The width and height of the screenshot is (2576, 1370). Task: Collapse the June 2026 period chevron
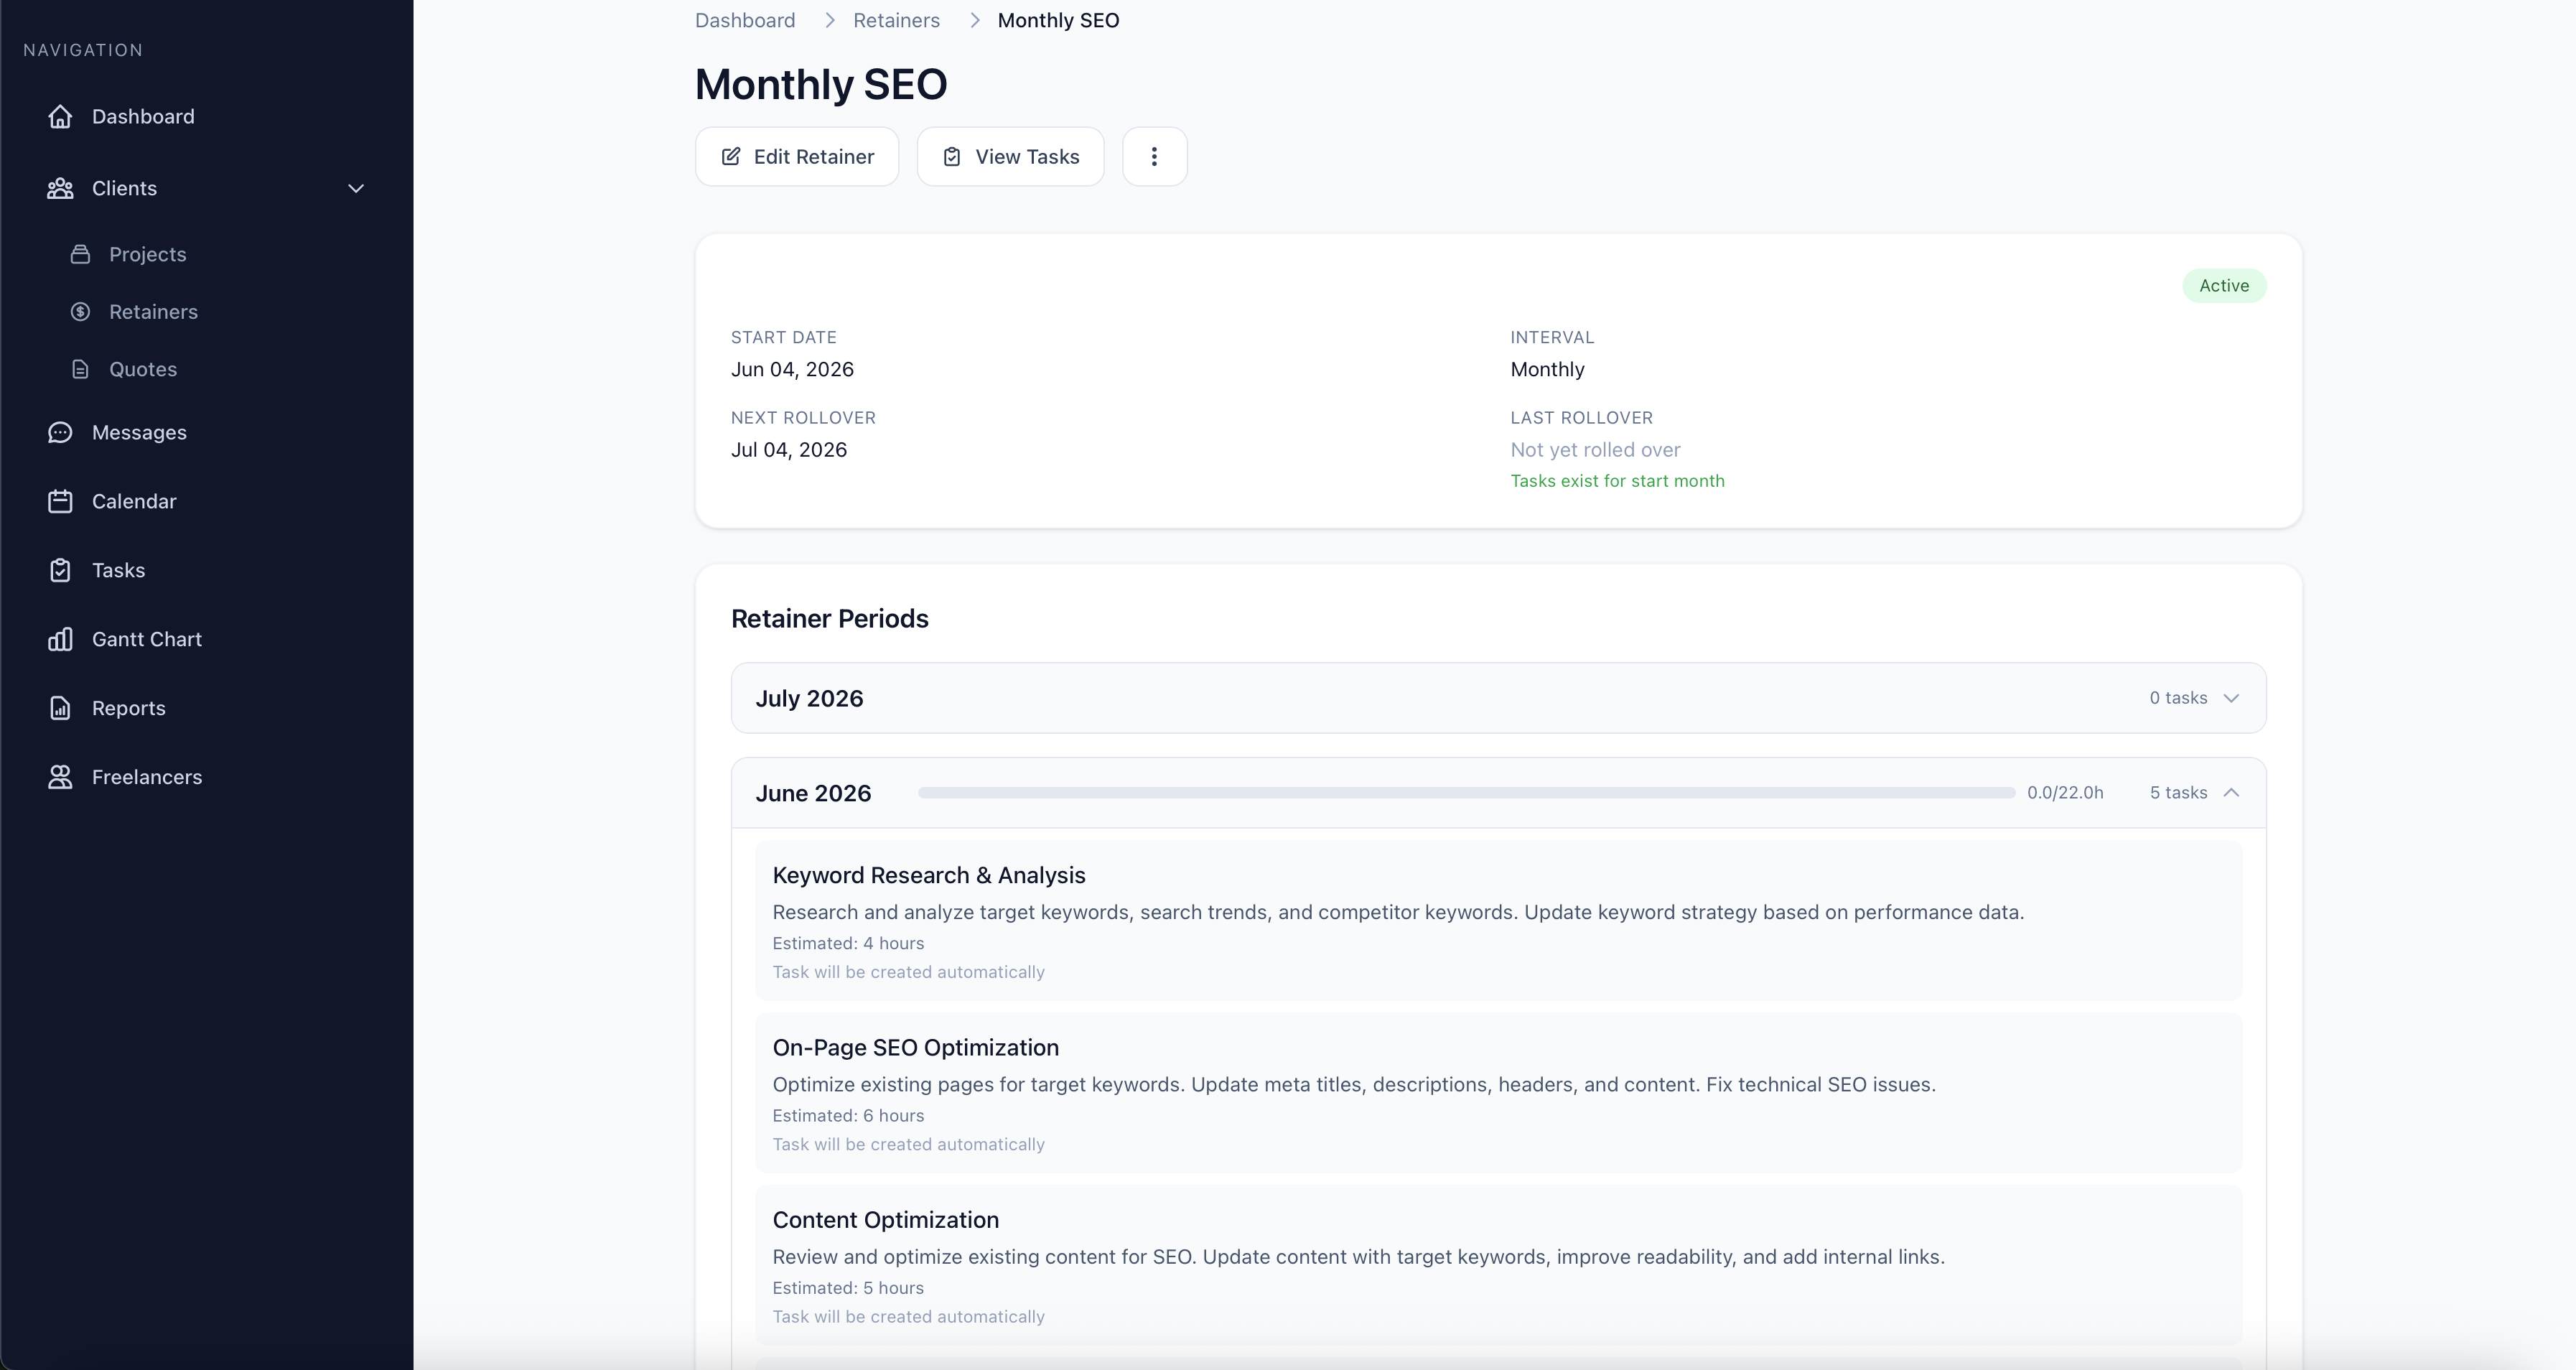[2231, 793]
